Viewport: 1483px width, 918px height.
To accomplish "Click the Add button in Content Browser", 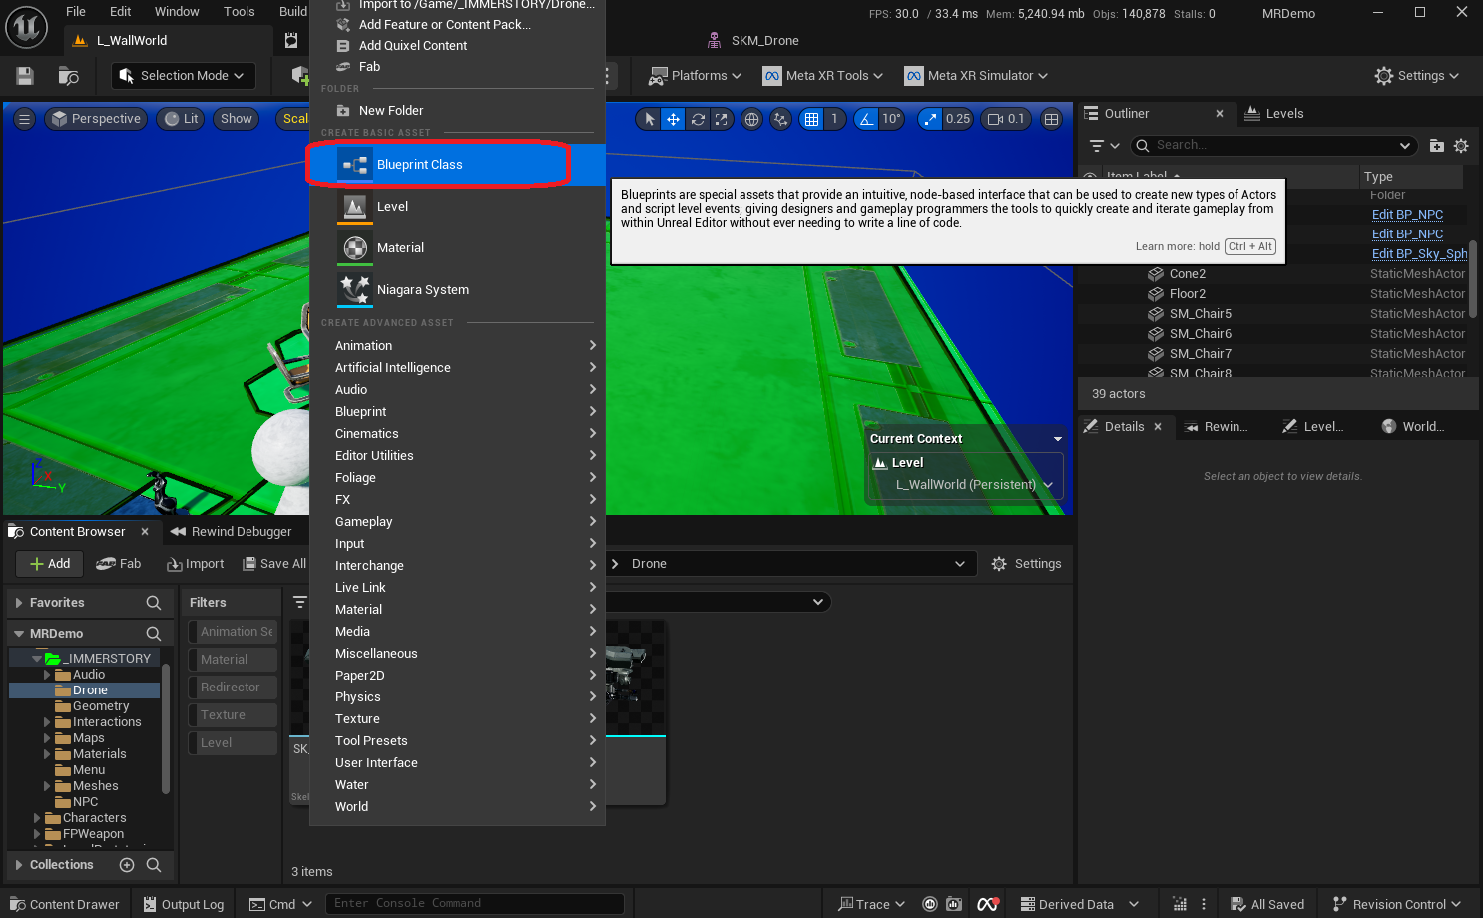I will click(x=50, y=564).
